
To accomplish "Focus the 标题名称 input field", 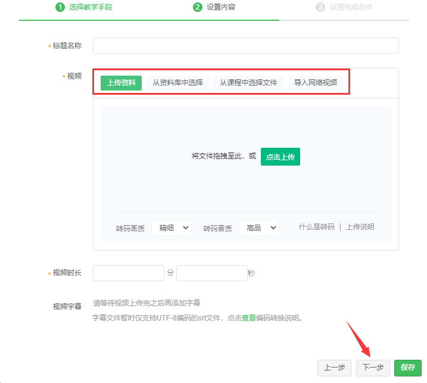I will (x=245, y=46).
